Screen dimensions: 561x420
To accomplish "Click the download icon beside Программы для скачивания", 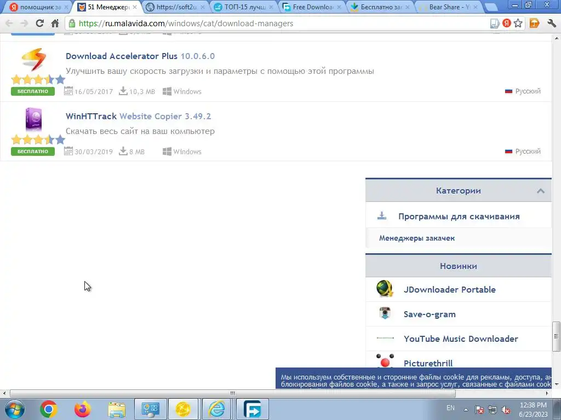I will (382, 215).
